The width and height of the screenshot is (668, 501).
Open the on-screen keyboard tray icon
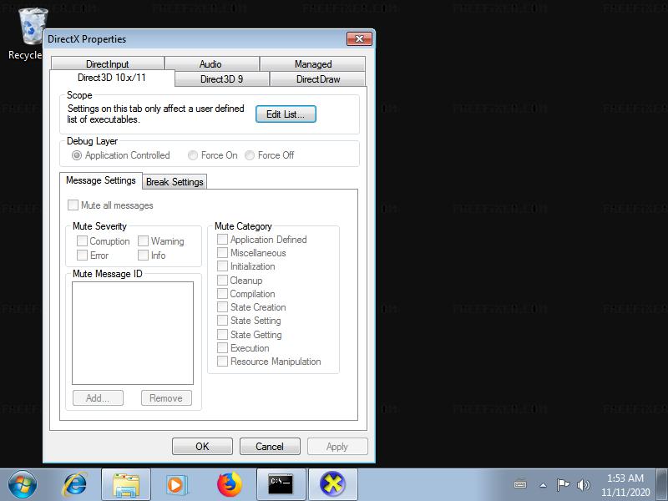[x=520, y=484]
